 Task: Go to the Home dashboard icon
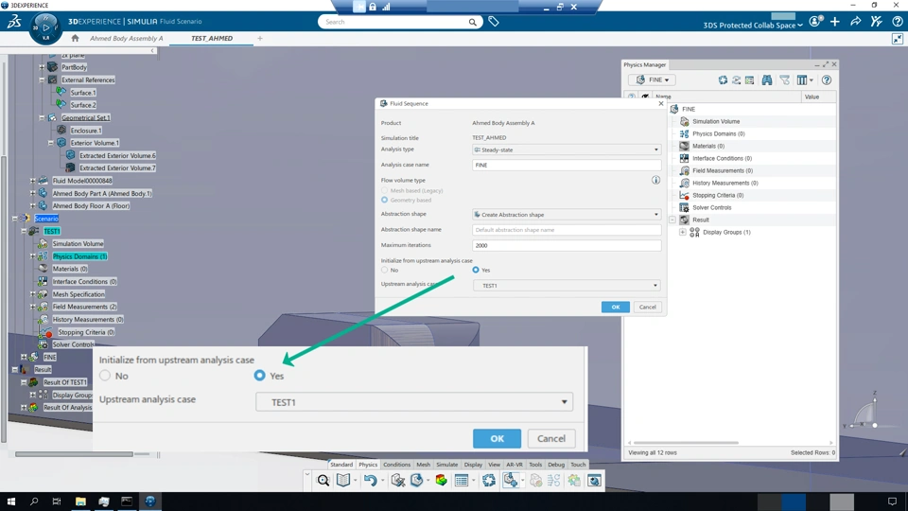[x=75, y=38]
